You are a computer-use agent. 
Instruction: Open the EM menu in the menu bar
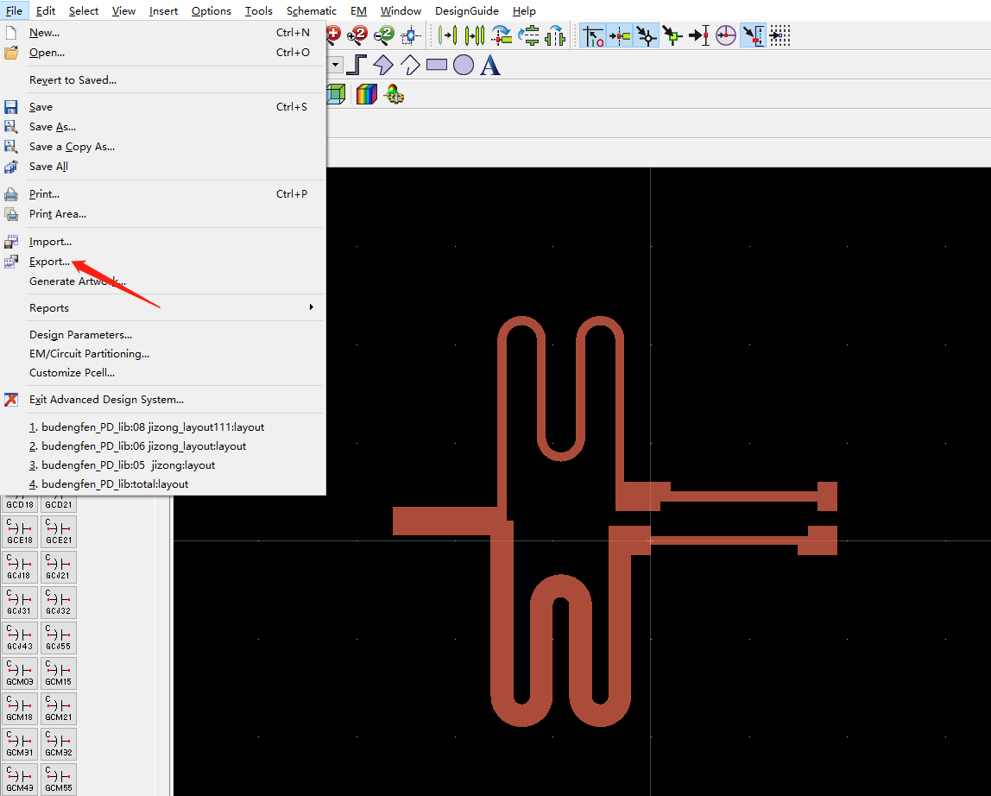coord(358,10)
